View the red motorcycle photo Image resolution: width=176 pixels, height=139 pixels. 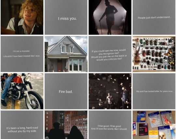pyautogui.click(x=22, y=91)
